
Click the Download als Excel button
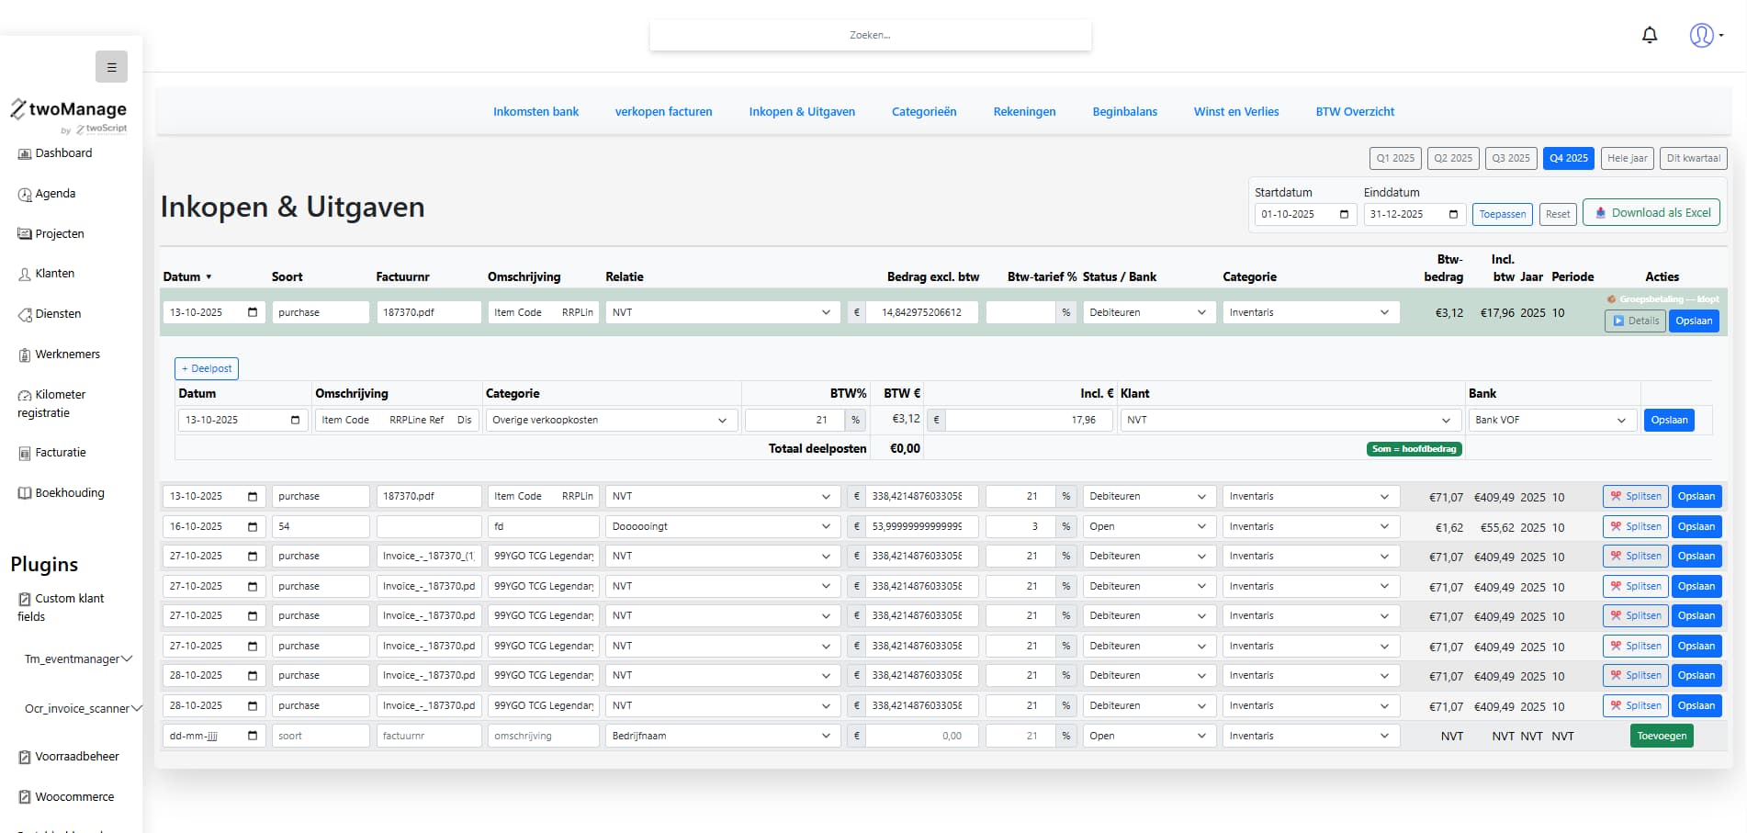[1651, 213]
